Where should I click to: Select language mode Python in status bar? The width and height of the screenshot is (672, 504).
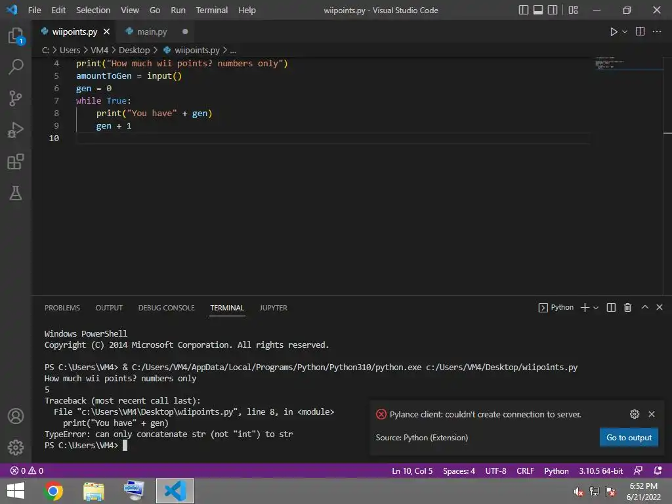coord(556,471)
